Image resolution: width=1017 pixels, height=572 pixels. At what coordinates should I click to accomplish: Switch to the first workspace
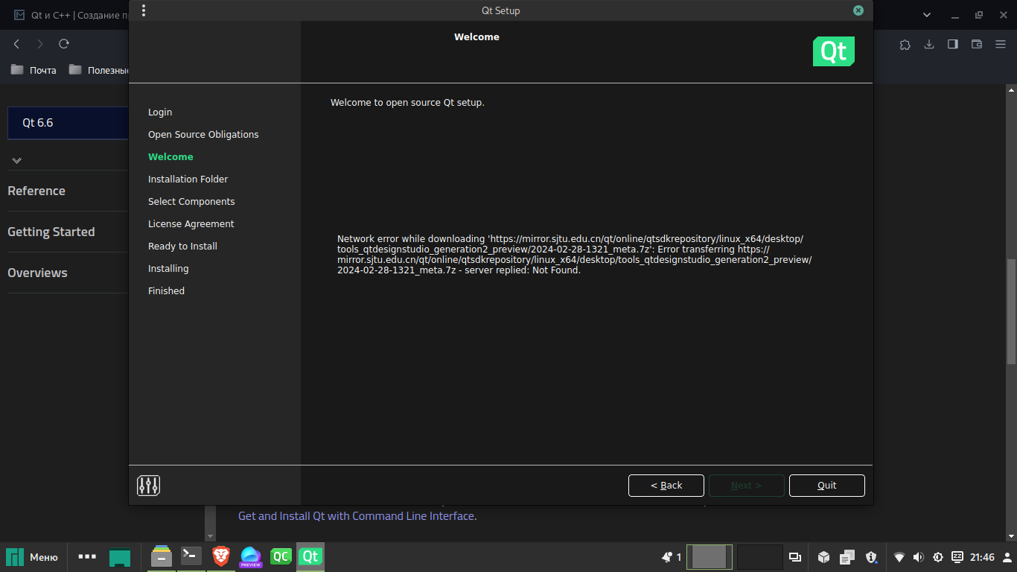point(710,557)
